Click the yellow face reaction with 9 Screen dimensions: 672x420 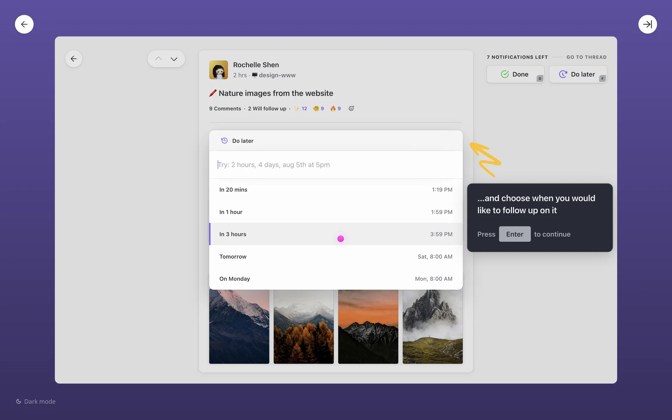tap(318, 108)
